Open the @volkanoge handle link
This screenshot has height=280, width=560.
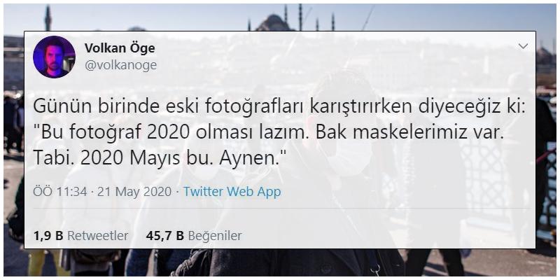click(x=120, y=65)
